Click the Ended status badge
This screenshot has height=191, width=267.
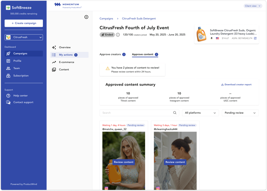click(107, 35)
